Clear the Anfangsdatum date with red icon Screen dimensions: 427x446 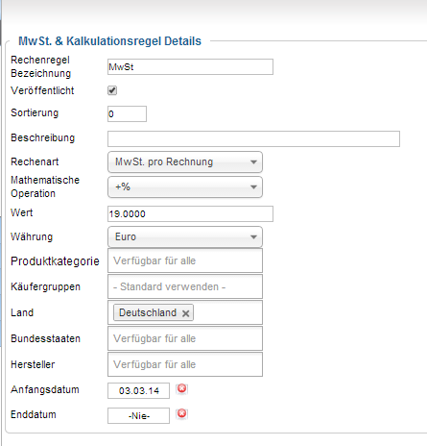[x=181, y=388]
